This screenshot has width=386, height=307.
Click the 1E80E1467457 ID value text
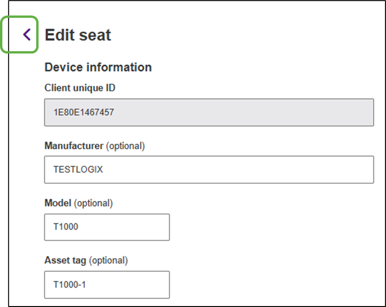pos(84,113)
